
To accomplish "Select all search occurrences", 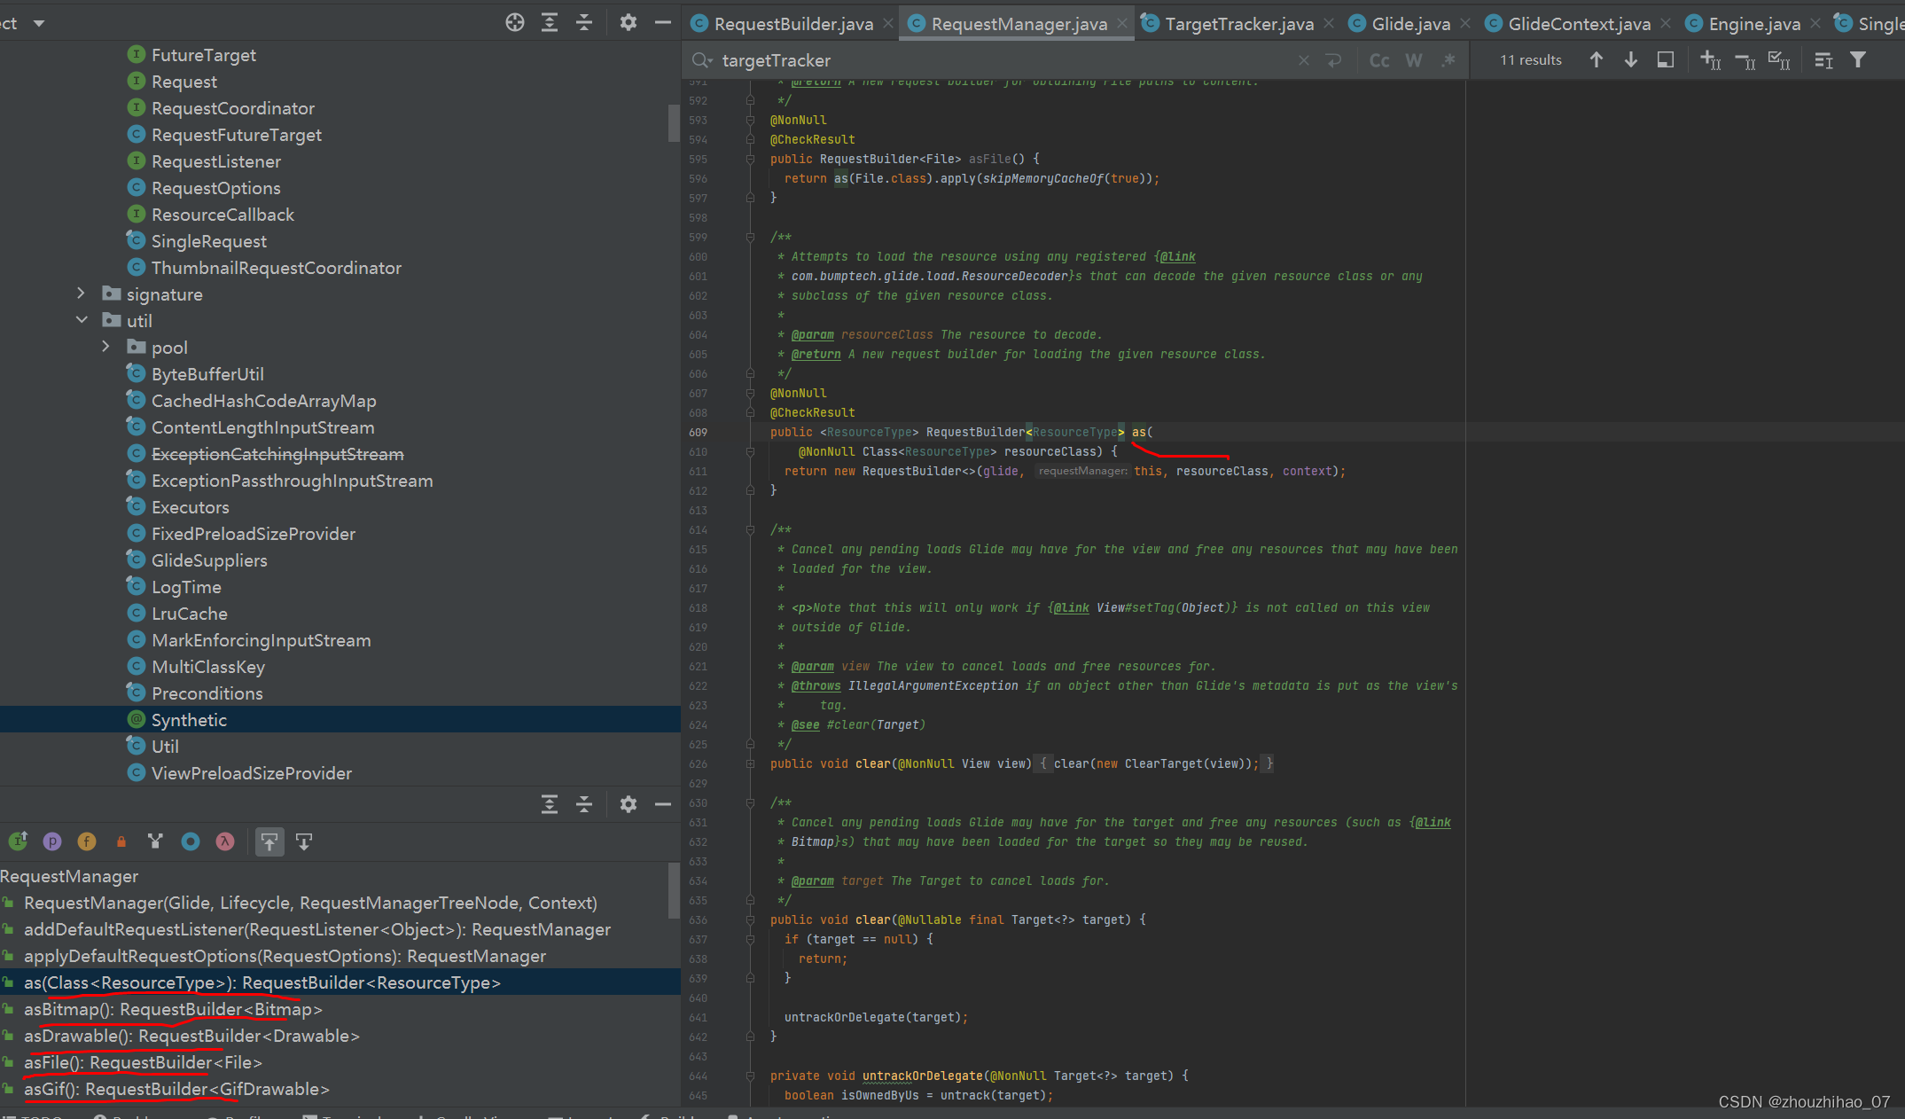I will [1779, 60].
